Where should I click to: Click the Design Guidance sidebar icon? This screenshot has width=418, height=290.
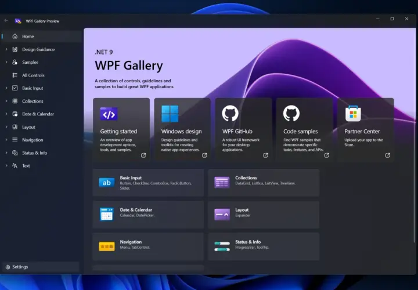[x=15, y=49]
